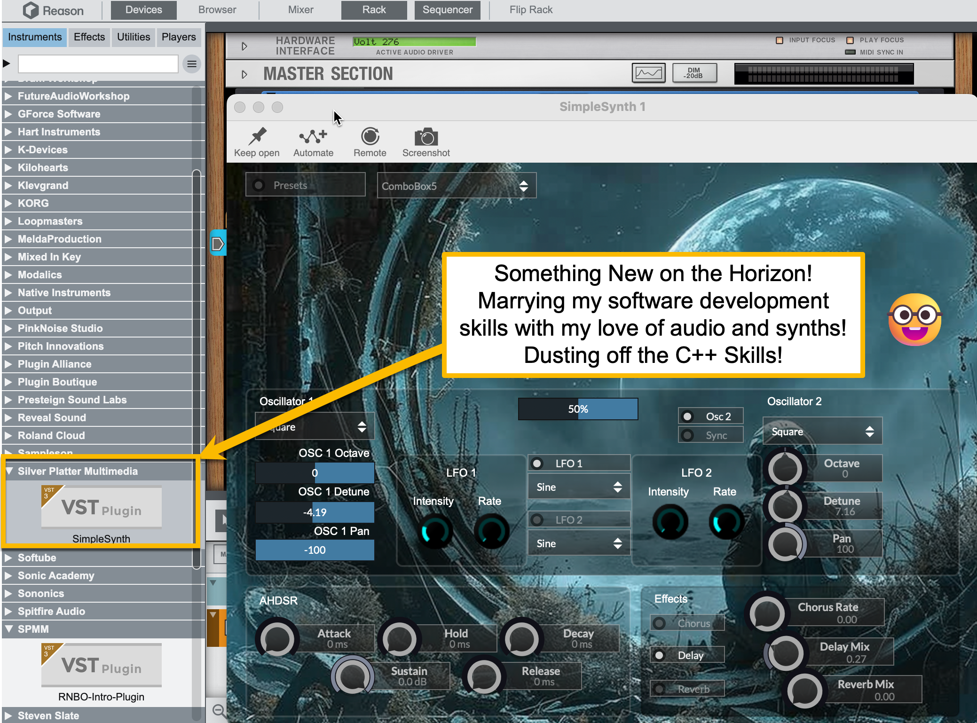The width and height of the screenshot is (977, 723).
Task: Enable the Chorus effect
Action: (687, 623)
